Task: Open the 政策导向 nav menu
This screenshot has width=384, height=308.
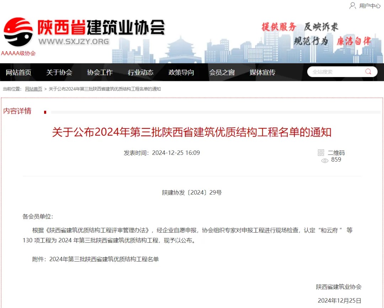Action: click(181, 72)
